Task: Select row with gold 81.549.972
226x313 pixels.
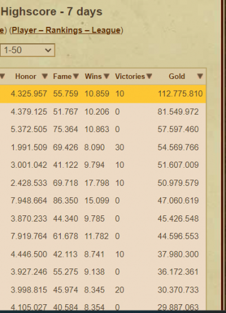Action: click(103, 111)
